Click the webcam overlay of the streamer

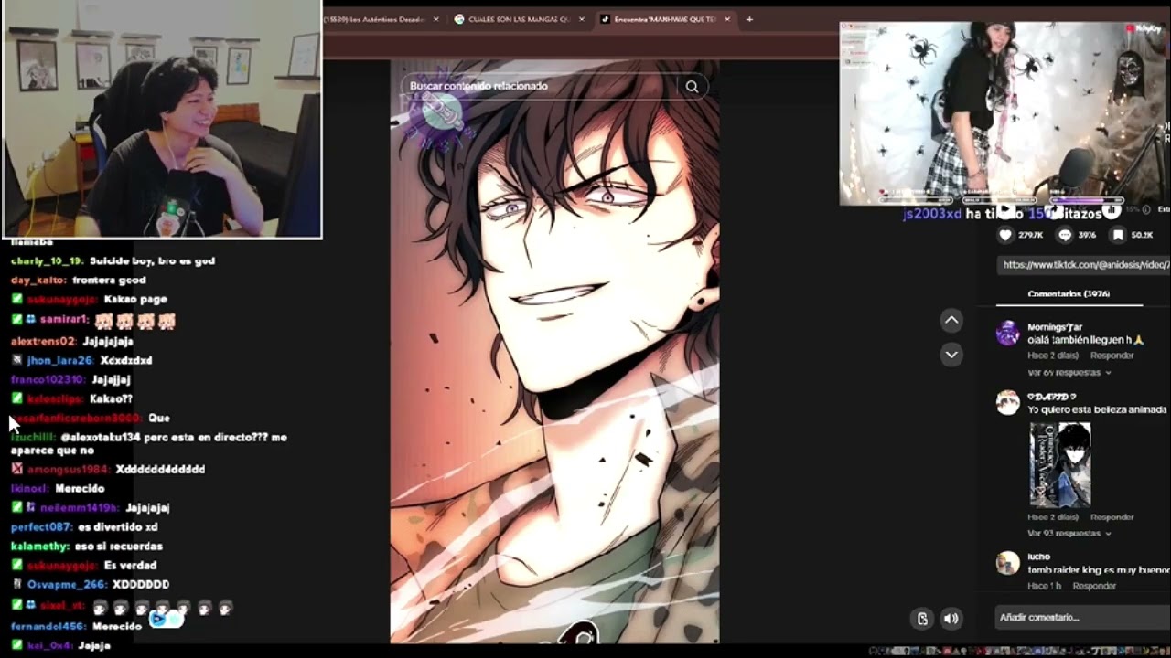(162, 119)
